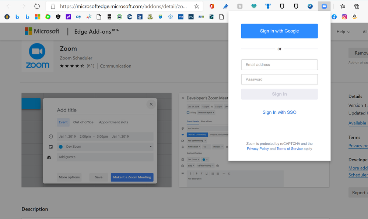Add page to favorites with star icon
Viewport: 368px width, 219px height.
click(x=196, y=7)
